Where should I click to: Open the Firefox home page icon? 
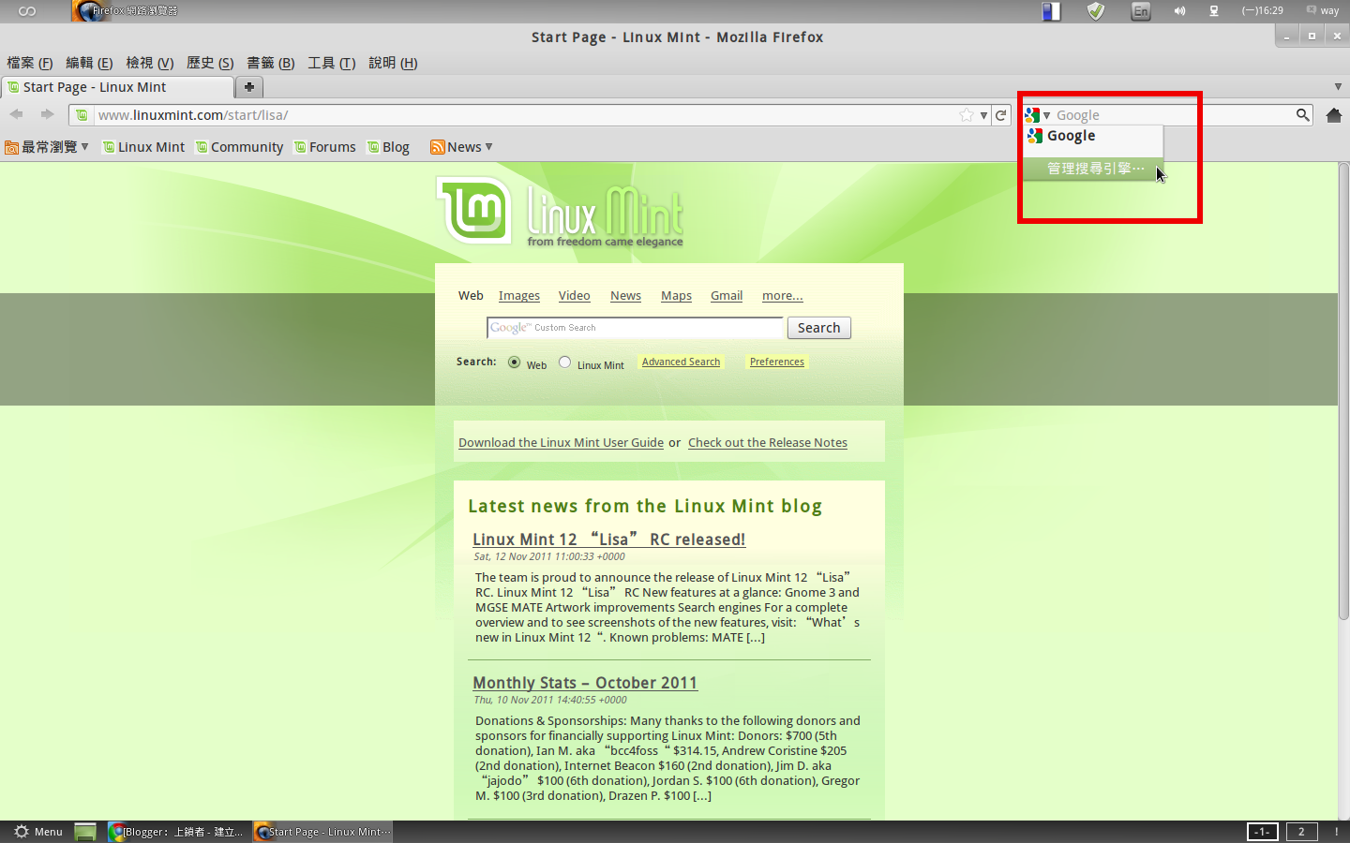(1334, 115)
